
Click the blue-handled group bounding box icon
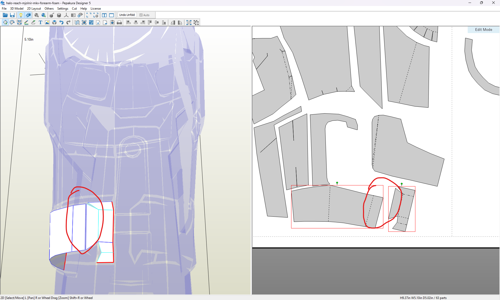pyautogui.click(x=189, y=22)
